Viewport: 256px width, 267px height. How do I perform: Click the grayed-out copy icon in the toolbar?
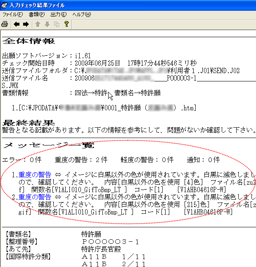56,24
